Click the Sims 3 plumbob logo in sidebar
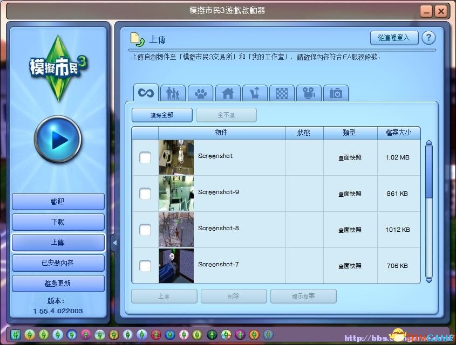The width and height of the screenshot is (456, 345). pos(58,68)
